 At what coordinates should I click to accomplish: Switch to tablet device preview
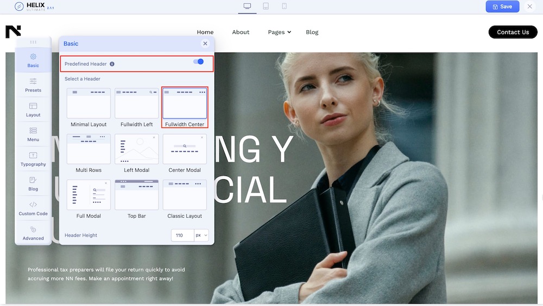coord(266,6)
